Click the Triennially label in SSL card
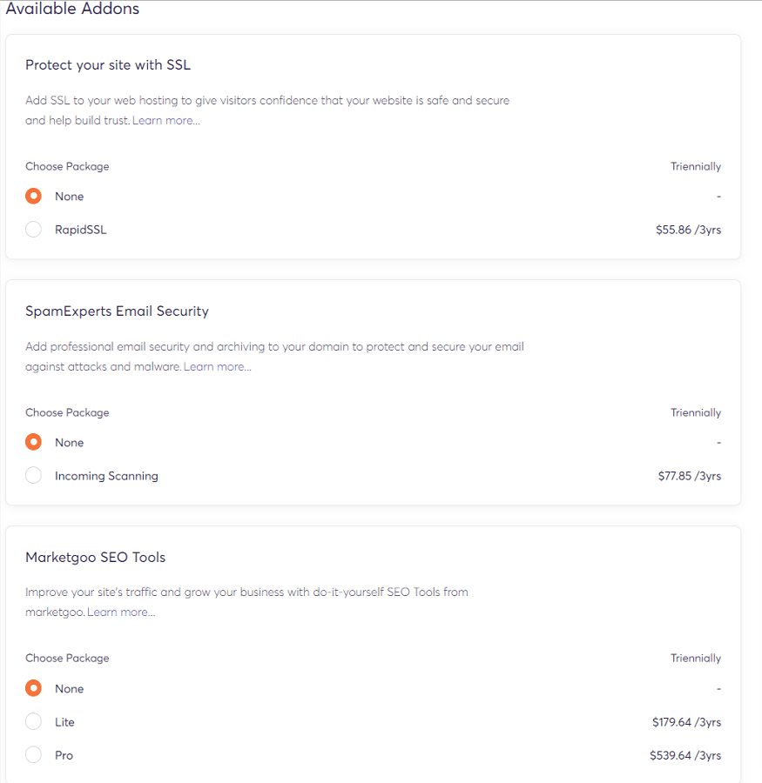The image size is (762, 783). [x=695, y=166]
